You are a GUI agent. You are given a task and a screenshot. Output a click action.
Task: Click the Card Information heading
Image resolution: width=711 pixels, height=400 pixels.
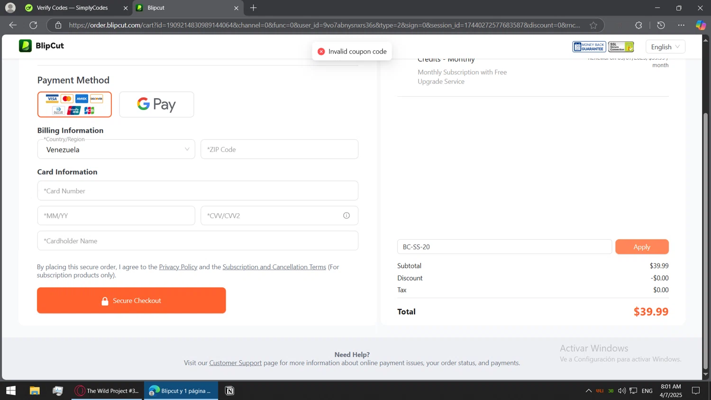coord(67,172)
